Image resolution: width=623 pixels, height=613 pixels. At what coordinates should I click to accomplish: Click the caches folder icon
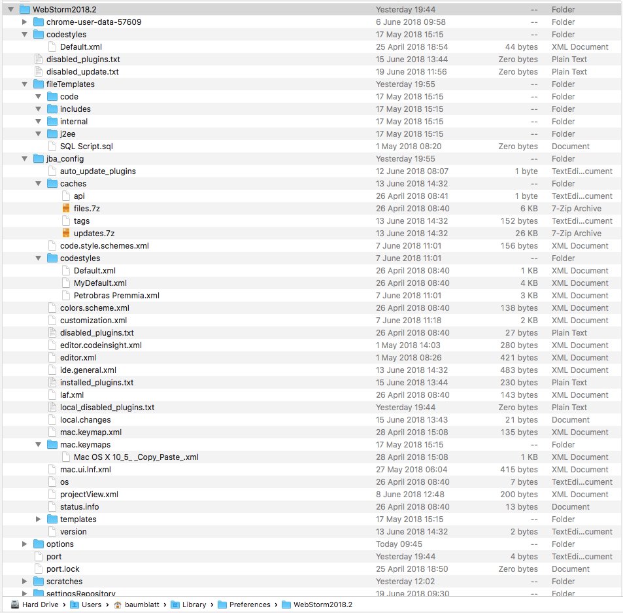[x=52, y=183]
